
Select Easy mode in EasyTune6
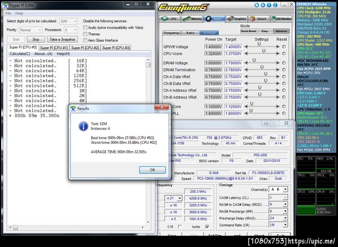(x=265, y=31)
